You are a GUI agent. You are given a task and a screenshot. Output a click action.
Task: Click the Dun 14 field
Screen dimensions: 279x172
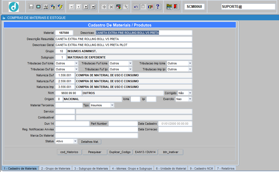pyautogui.click(x=72, y=123)
